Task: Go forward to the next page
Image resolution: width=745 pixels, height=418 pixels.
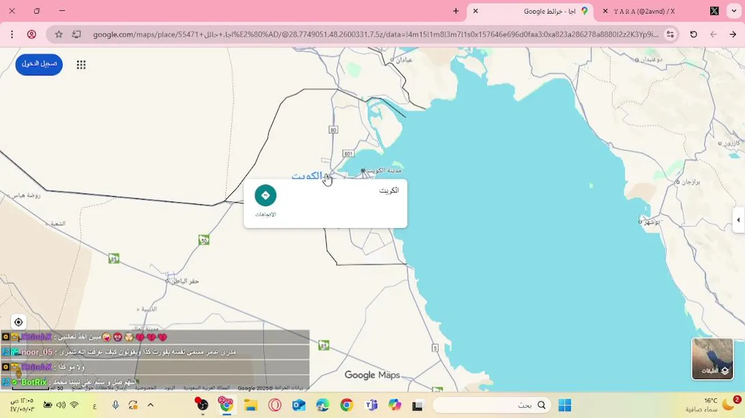Action: (713, 34)
